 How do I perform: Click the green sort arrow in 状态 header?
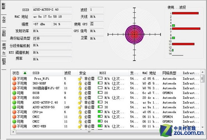[x=25, y=73]
